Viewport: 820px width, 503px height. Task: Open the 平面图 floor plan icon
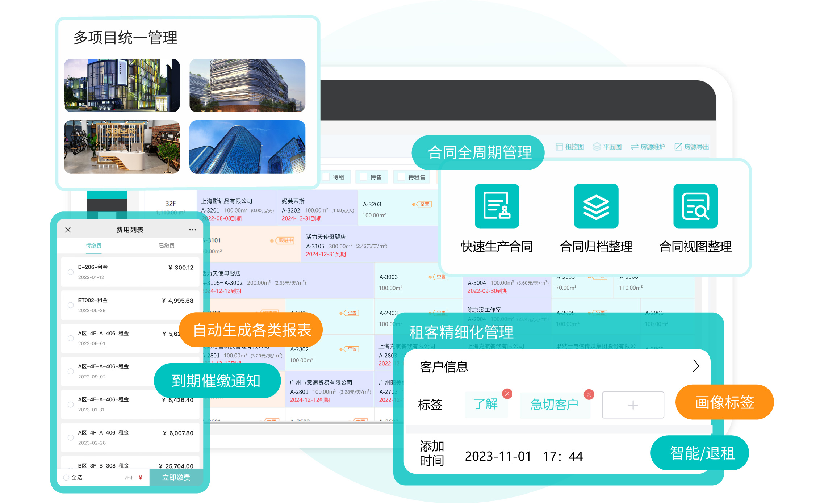tap(596, 146)
